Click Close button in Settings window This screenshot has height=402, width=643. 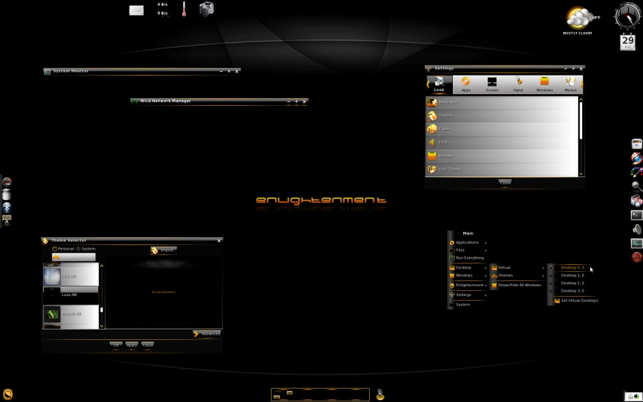(x=505, y=183)
